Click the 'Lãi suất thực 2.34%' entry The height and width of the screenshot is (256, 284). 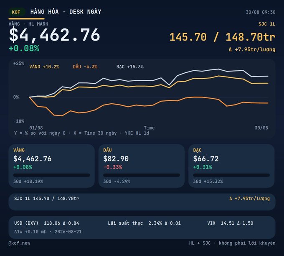click(x=144, y=223)
